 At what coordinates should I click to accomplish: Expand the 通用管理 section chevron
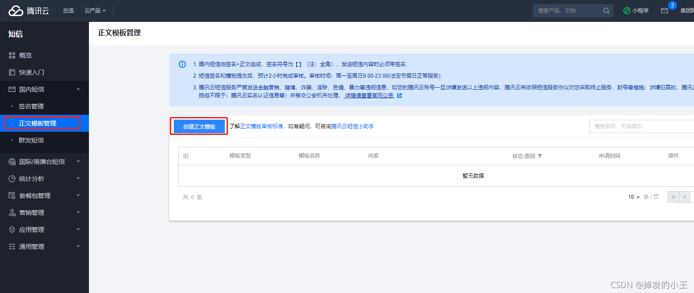pos(78,247)
